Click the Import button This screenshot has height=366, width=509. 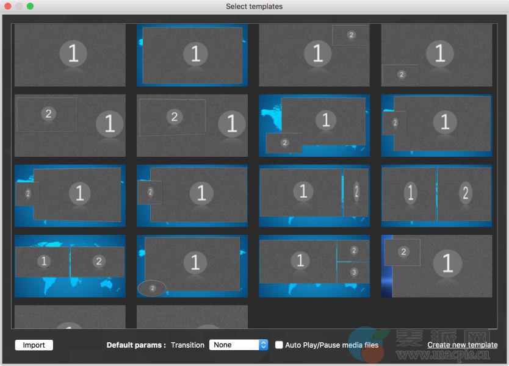[x=34, y=345]
